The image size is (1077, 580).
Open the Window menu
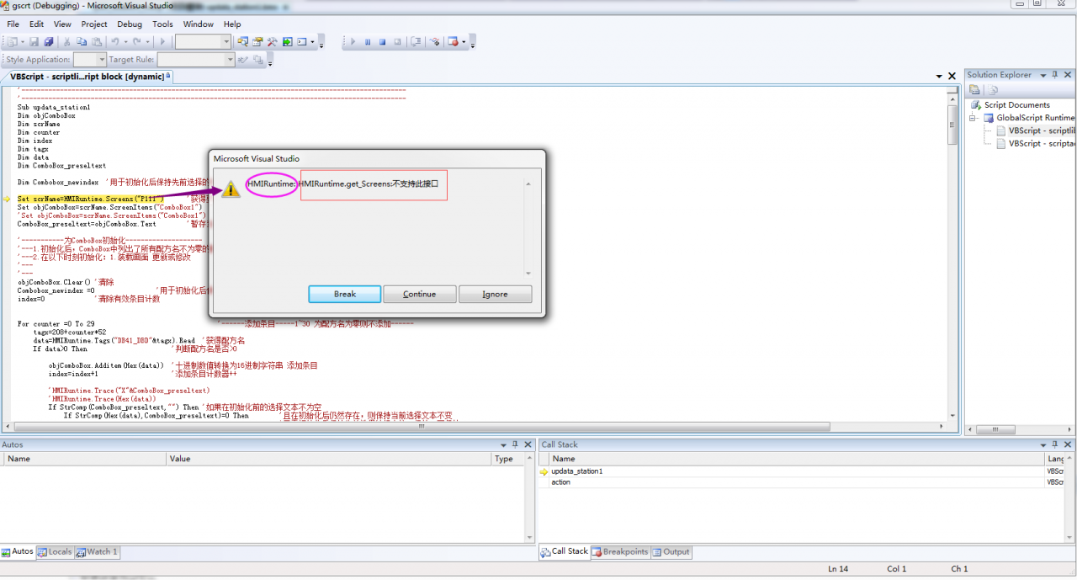point(199,24)
